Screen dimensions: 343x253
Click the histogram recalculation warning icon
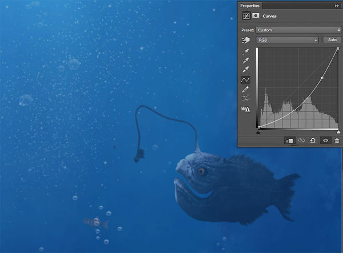[245, 109]
